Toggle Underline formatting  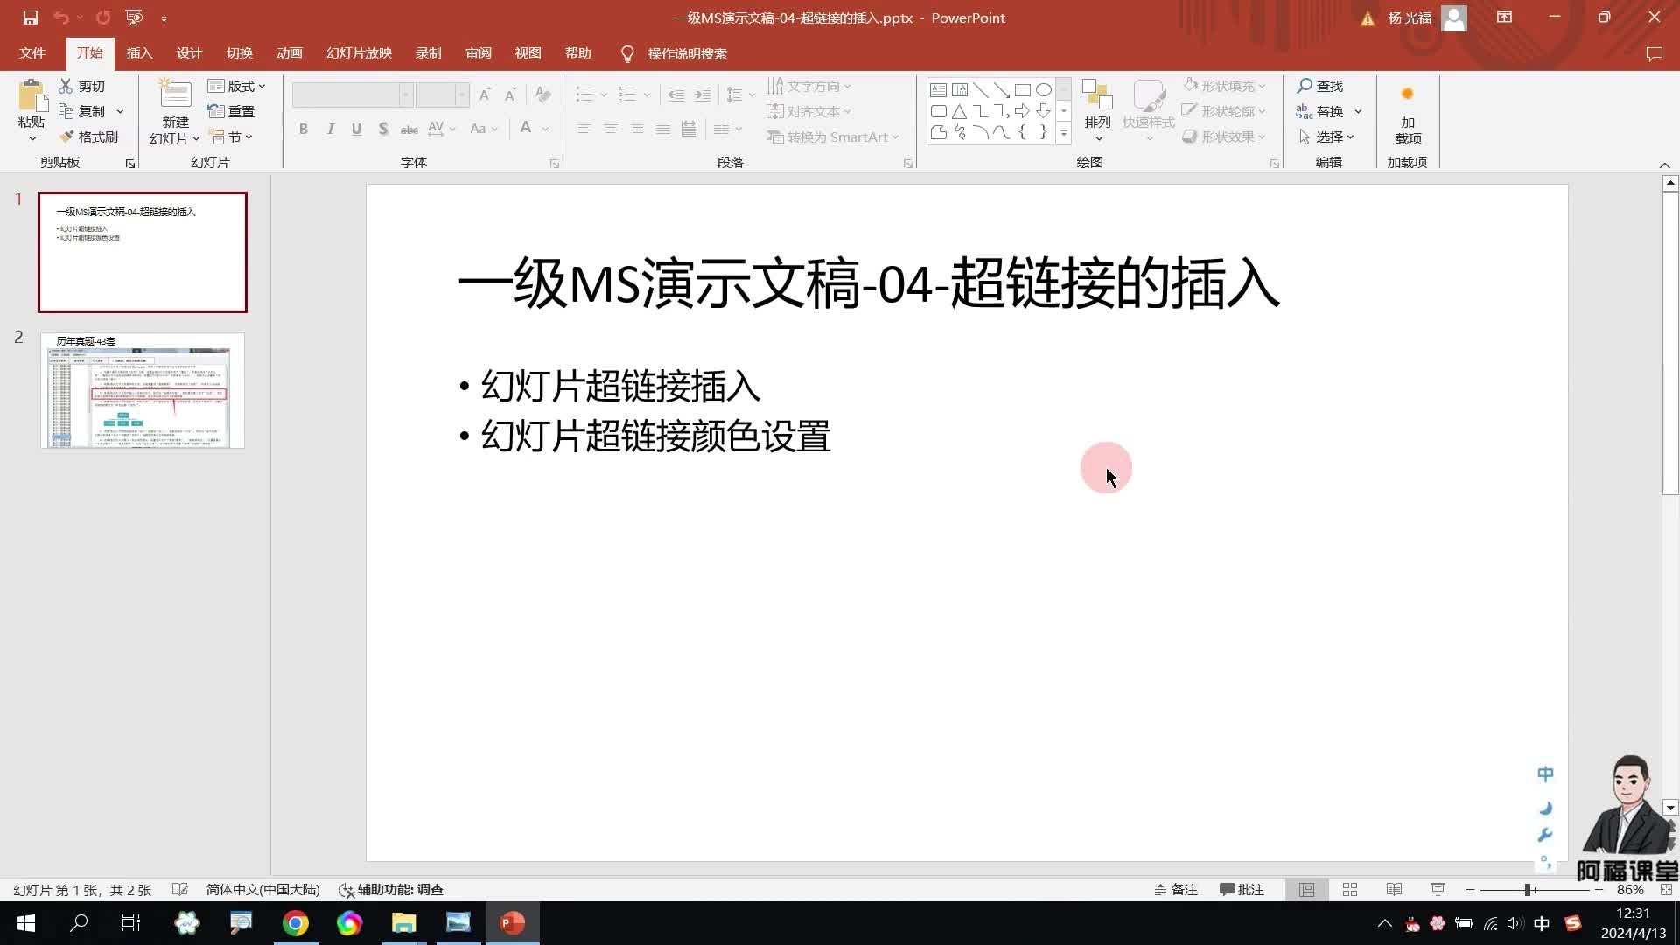coord(356,129)
